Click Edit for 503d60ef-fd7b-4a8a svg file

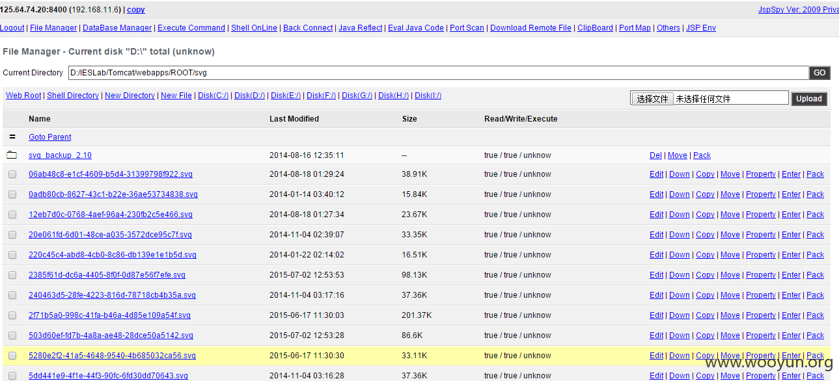point(657,335)
